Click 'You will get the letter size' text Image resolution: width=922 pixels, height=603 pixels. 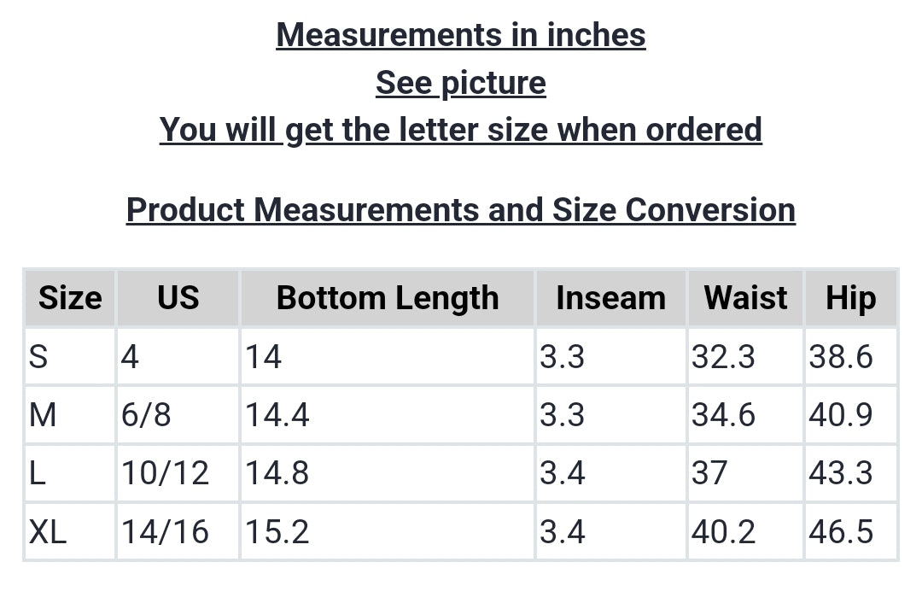click(x=461, y=130)
